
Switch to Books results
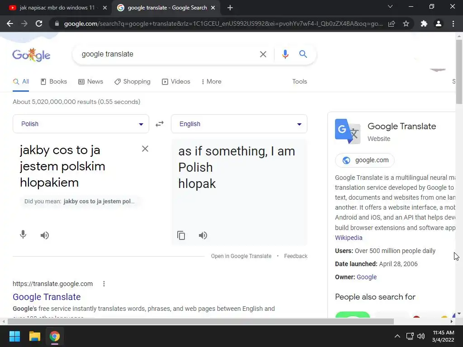point(54,82)
